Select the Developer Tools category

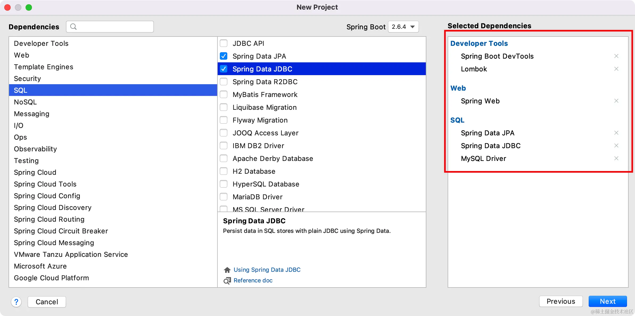click(41, 43)
